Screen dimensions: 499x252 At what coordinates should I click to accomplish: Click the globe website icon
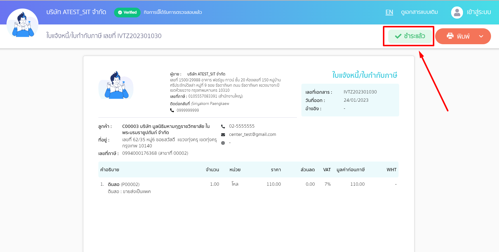point(223,143)
